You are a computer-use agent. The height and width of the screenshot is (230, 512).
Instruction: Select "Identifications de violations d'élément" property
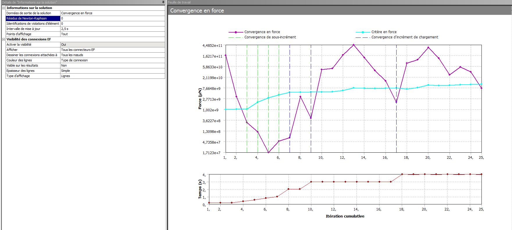(33, 24)
